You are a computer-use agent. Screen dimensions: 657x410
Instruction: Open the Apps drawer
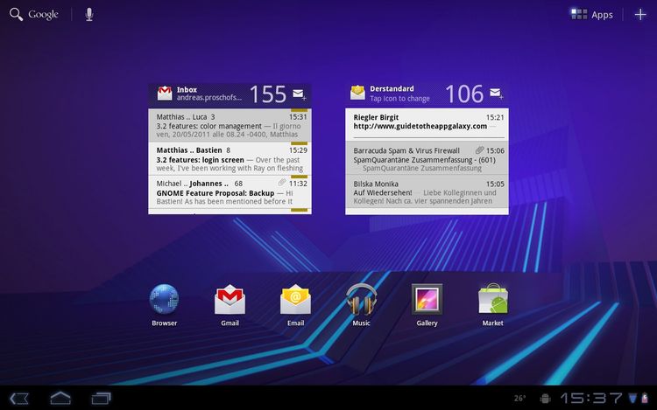point(592,14)
